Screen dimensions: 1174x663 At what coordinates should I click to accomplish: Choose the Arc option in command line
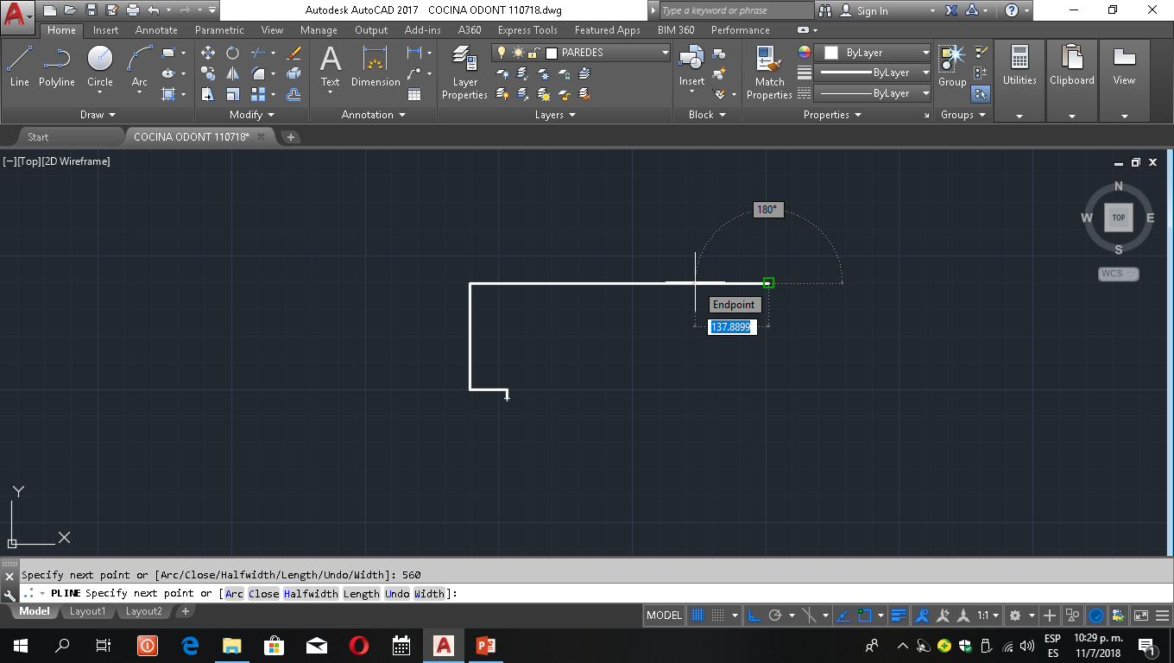point(234,593)
